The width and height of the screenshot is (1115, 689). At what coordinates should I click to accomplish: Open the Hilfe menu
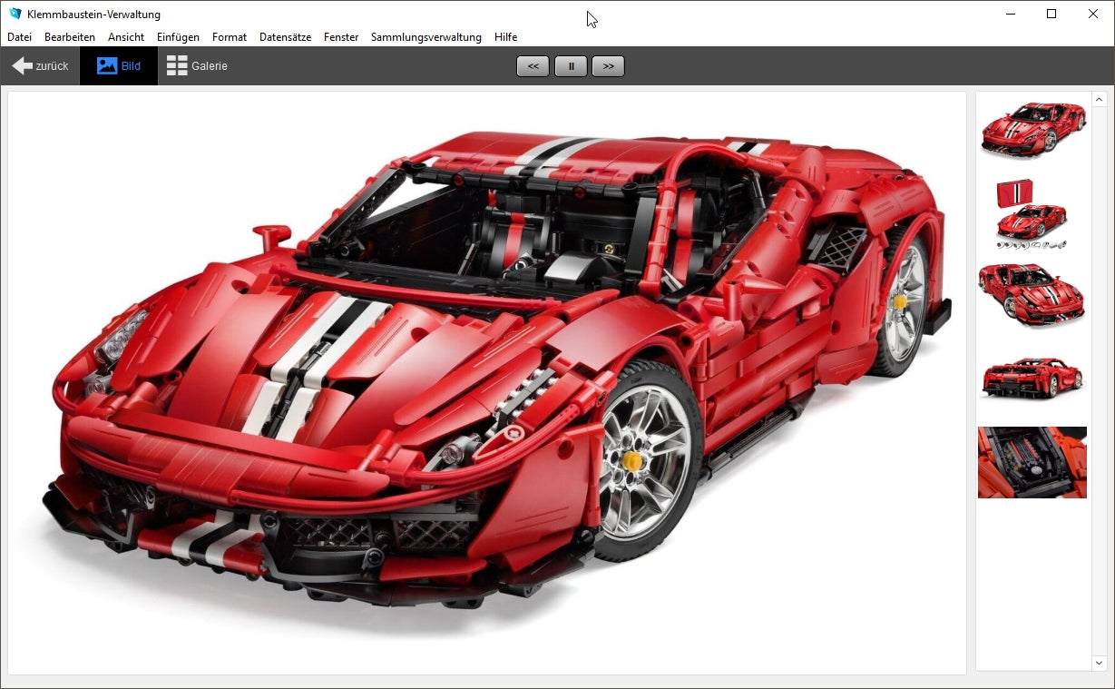pos(505,37)
